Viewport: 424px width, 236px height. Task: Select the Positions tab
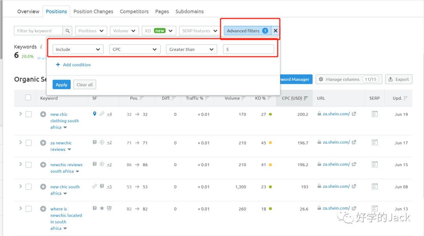pyautogui.click(x=56, y=11)
